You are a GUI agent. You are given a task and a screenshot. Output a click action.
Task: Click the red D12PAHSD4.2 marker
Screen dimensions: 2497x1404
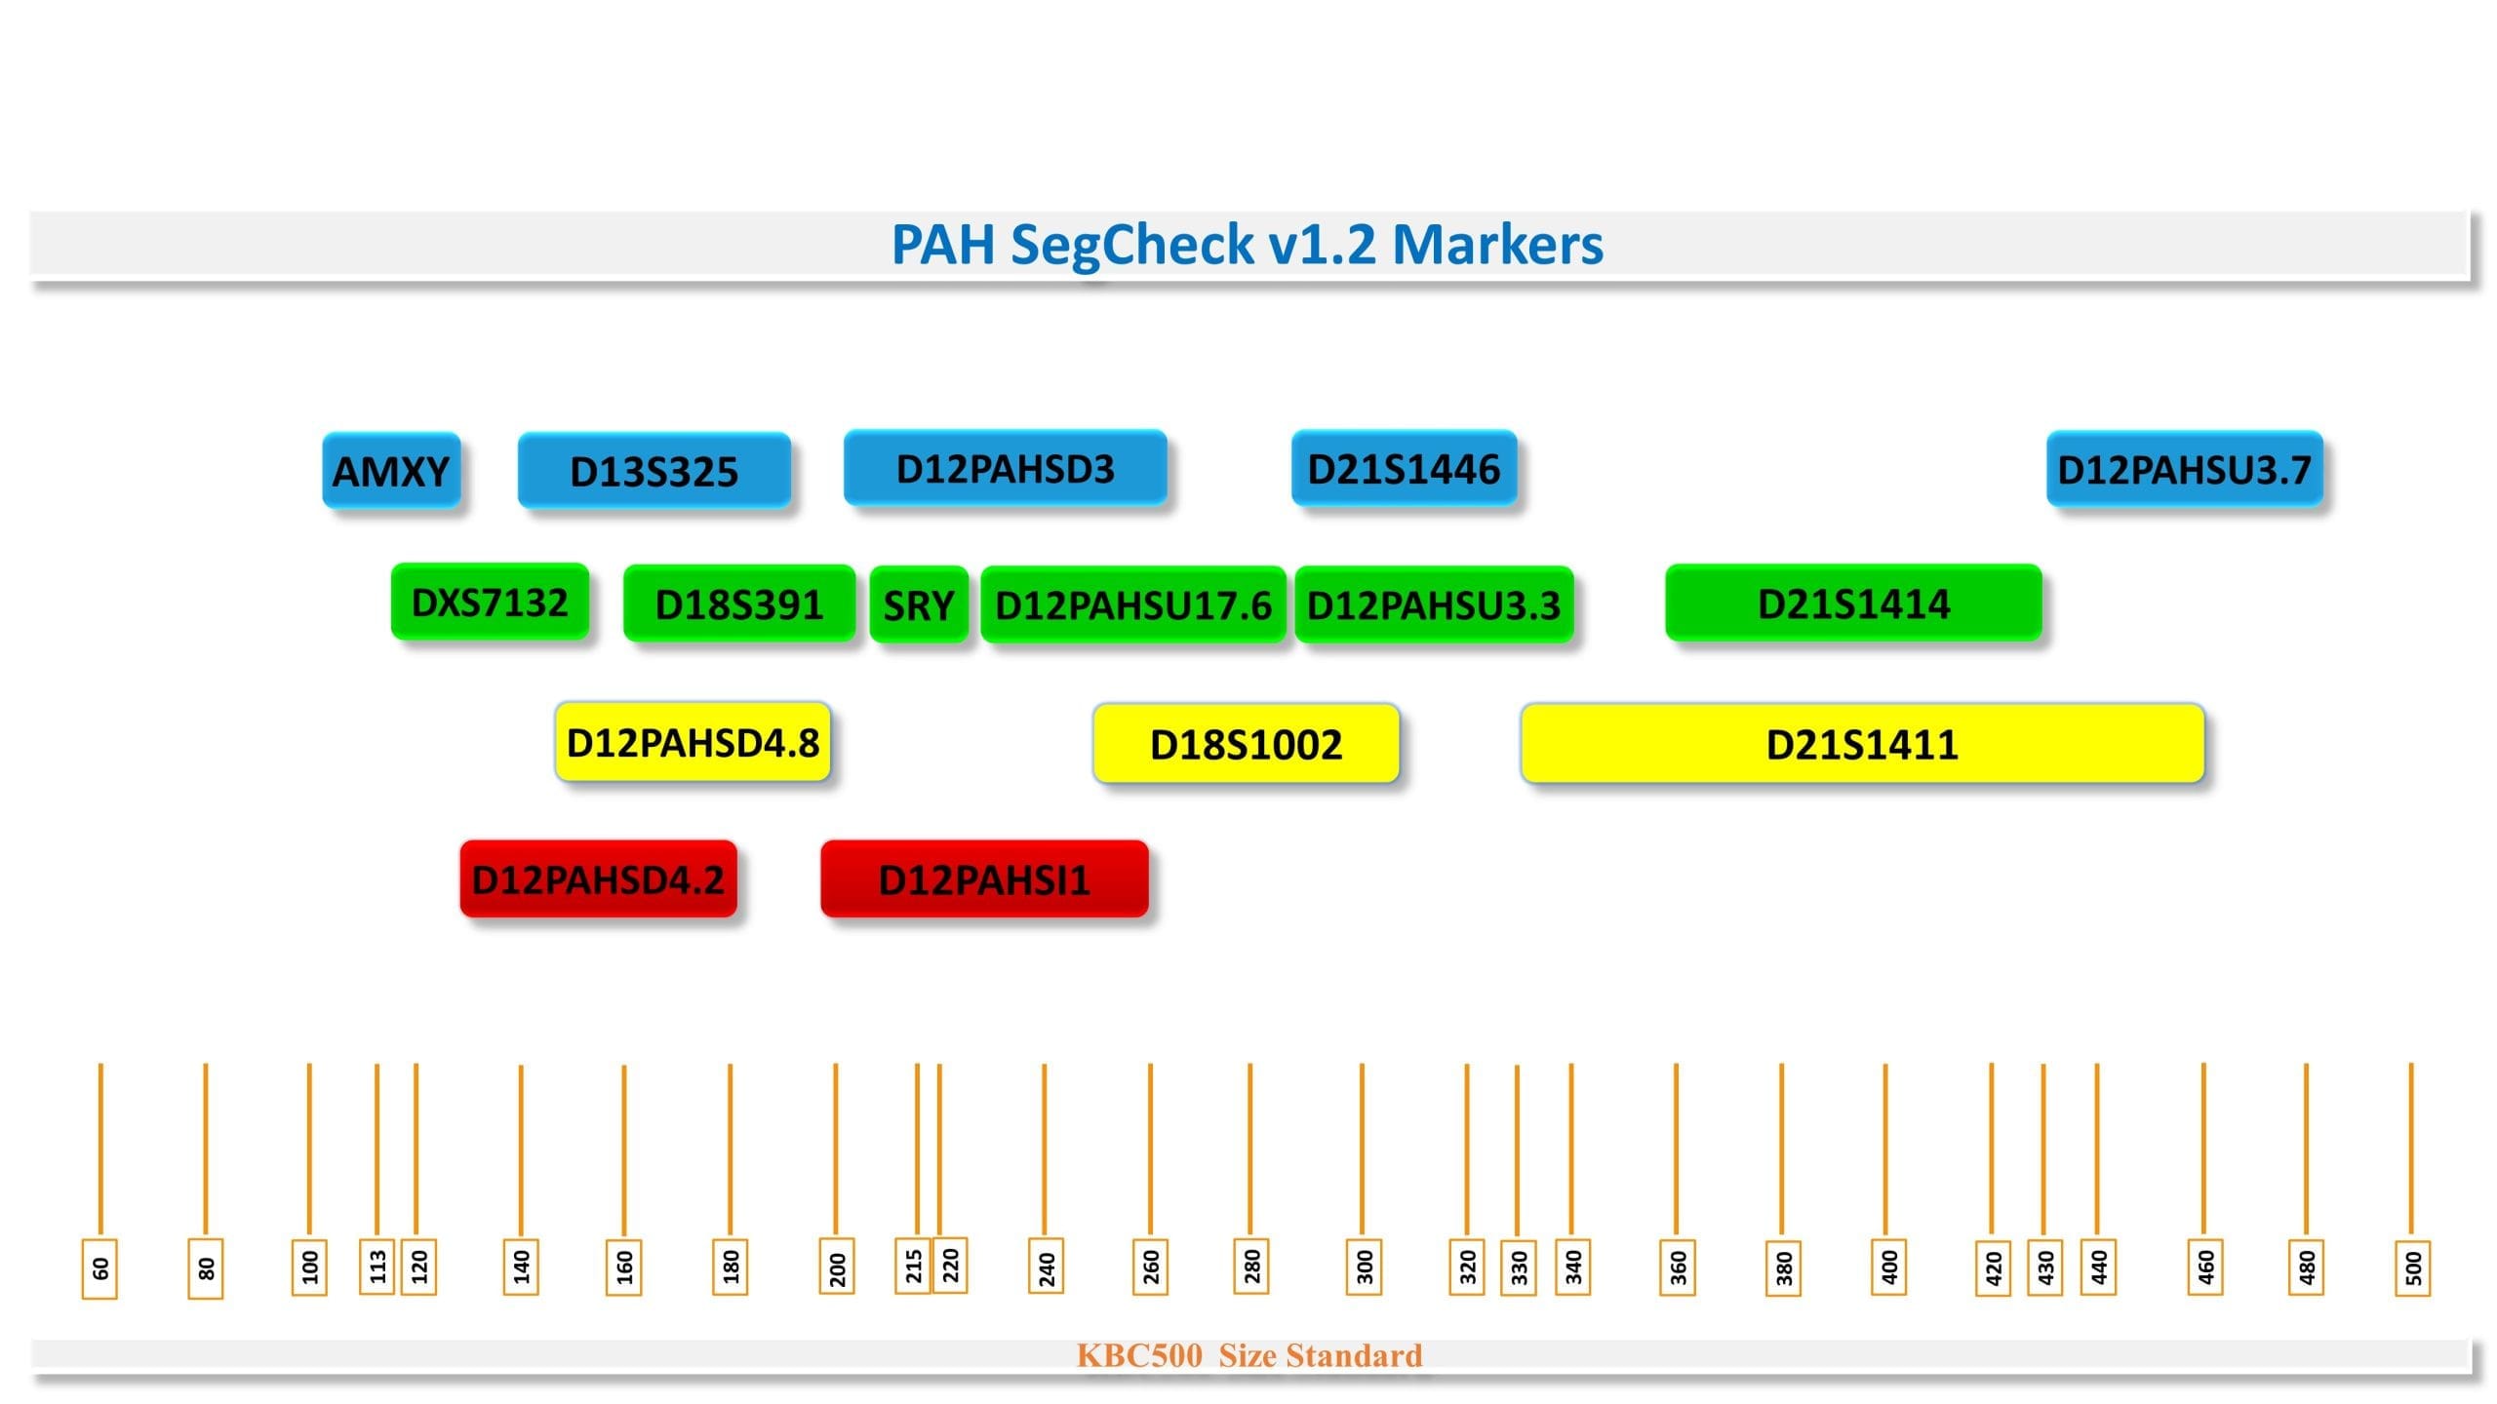click(x=598, y=879)
